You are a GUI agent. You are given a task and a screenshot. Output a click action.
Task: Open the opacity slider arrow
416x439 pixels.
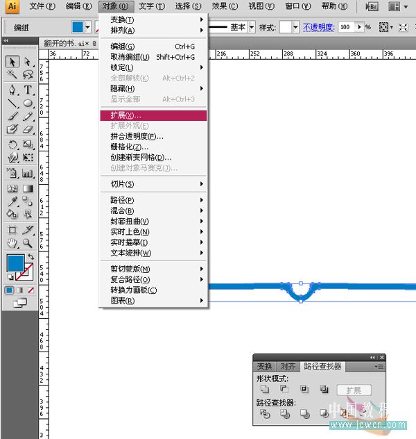coord(359,27)
